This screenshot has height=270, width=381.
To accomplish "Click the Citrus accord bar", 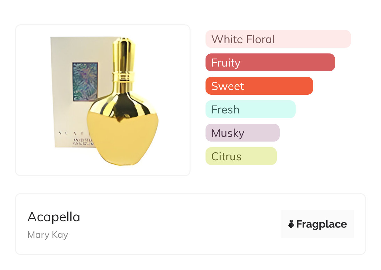I will (241, 156).
